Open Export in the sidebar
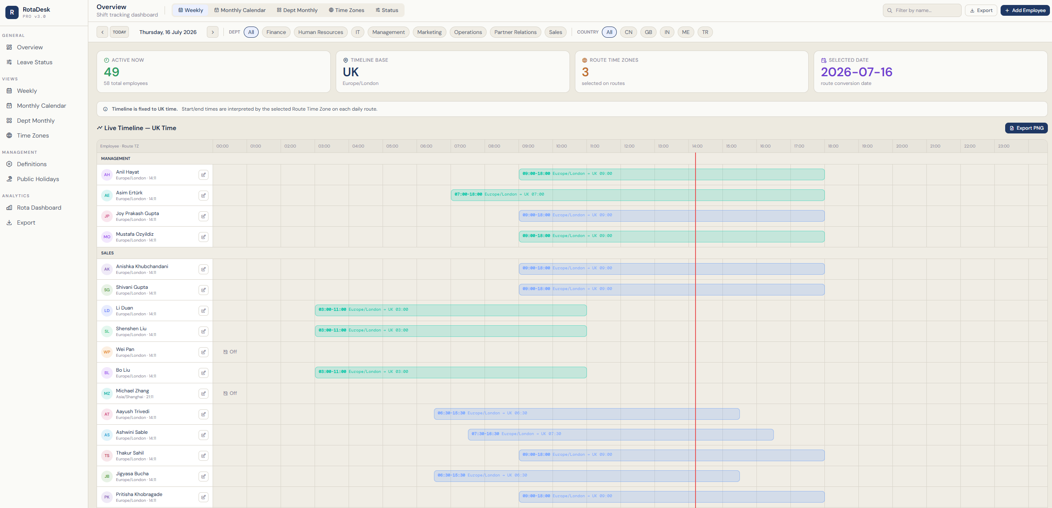The height and width of the screenshot is (508, 1052). [x=44, y=223]
